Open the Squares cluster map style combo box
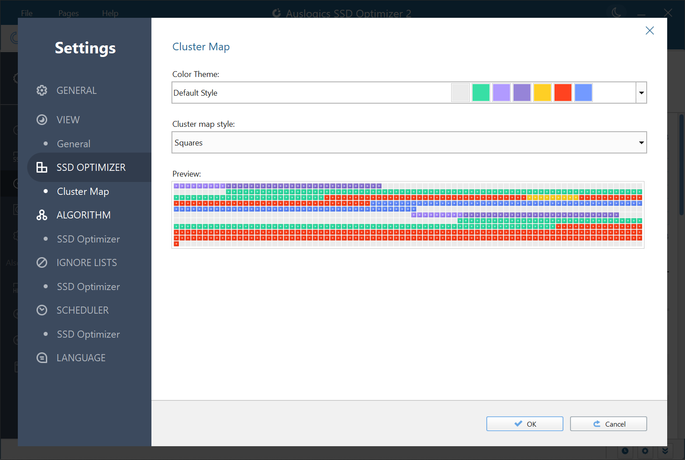Image resolution: width=685 pixels, height=460 pixels. (409, 142)
